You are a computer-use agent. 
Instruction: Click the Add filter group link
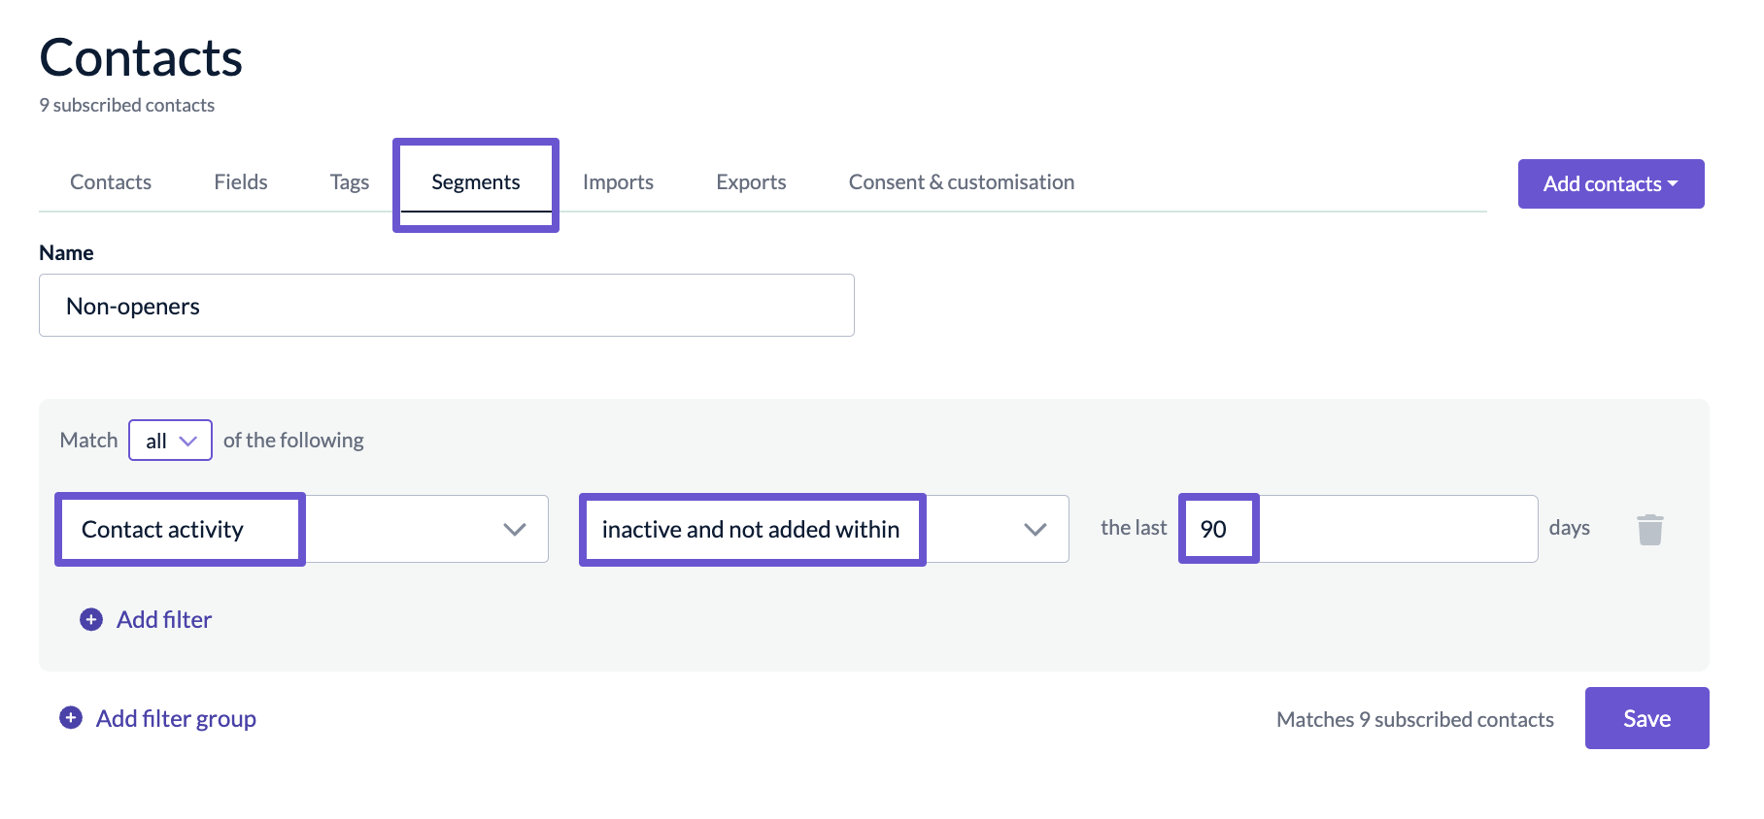(x=176, y=718)
